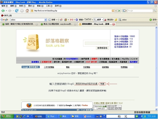Viewport: 158px width, 119px height.
Task: Reload the page with the refresh icon
Action: tap(17, 11)
